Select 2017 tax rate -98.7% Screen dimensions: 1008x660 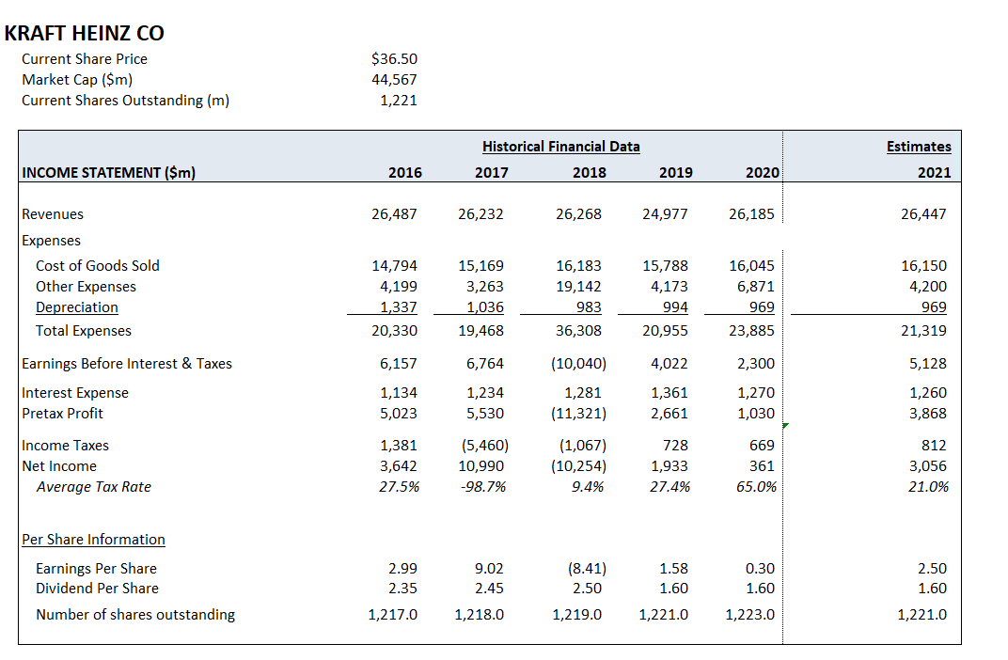[x=482, y=487]
